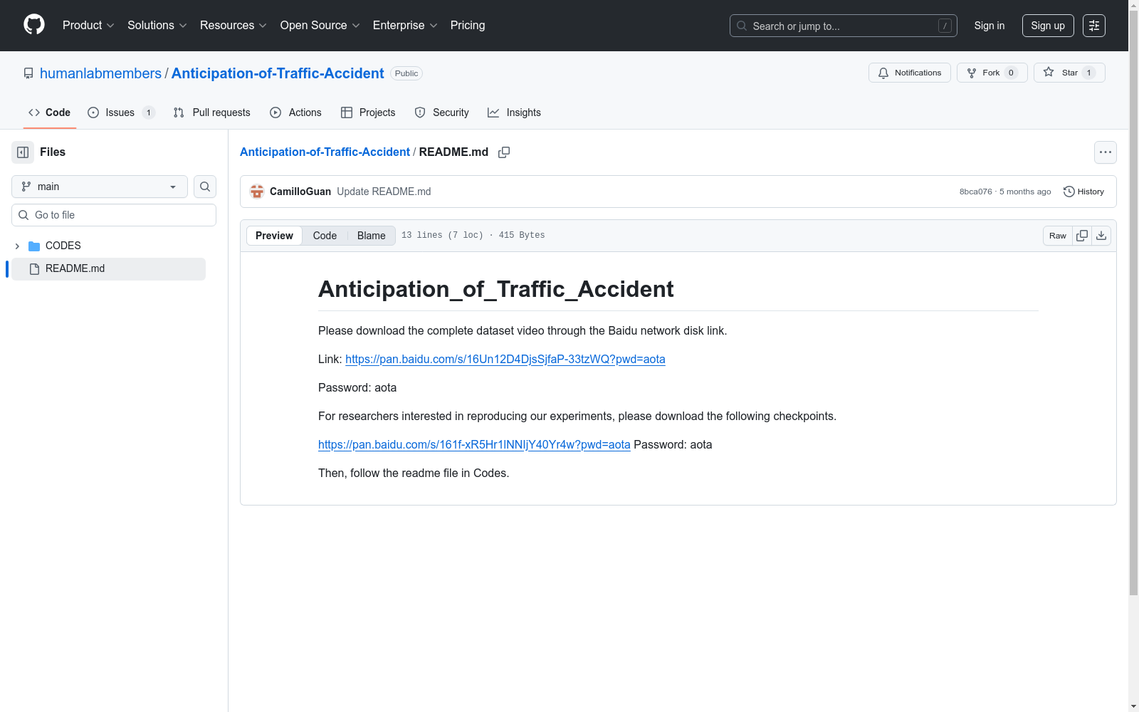Open the command palette icon
1139x712 pixels.
tap(1094, 26)
